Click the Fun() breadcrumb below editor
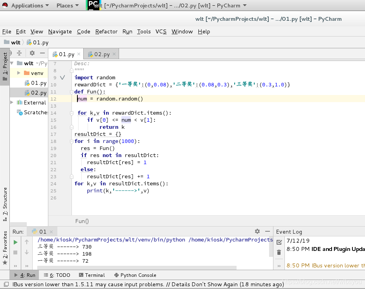The height and width of the screenshot is (289, 365). click(x=82, y=221)
